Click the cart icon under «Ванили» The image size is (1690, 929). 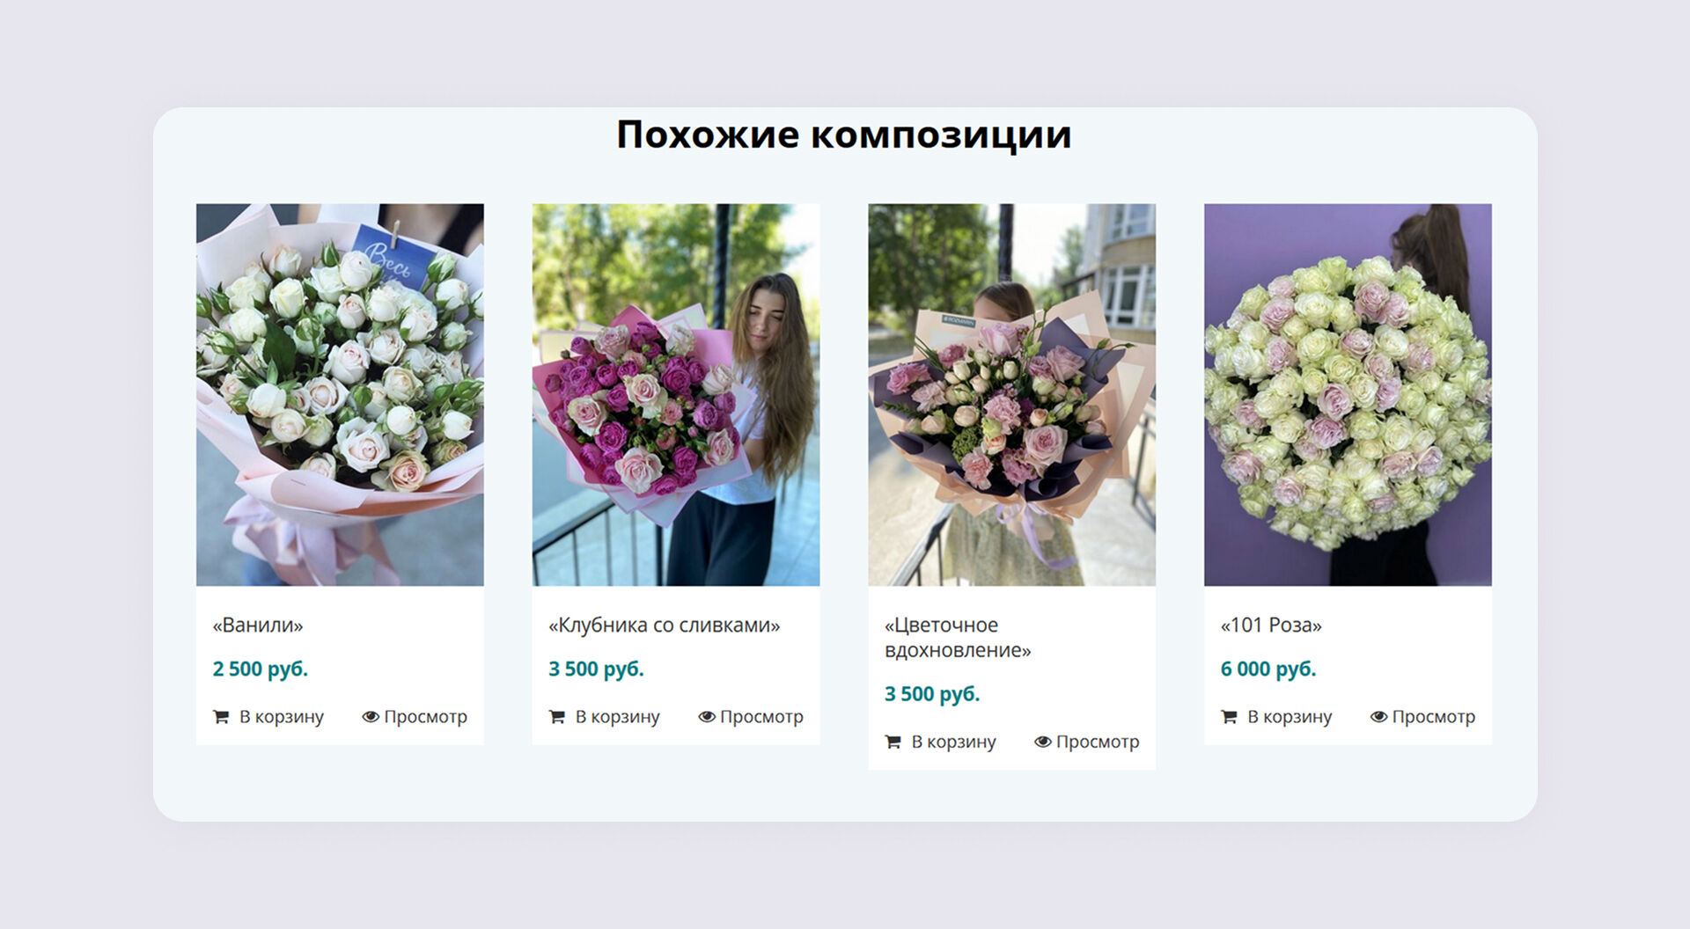(221, 717)
